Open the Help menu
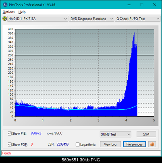The height and width of the screenshot is (163, 162). (x=22, y=12)
